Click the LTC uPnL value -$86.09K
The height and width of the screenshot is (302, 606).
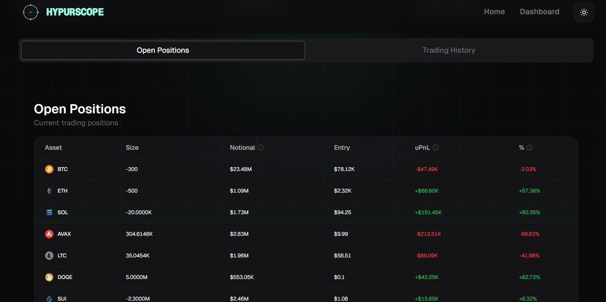click(x=427, y=256)
